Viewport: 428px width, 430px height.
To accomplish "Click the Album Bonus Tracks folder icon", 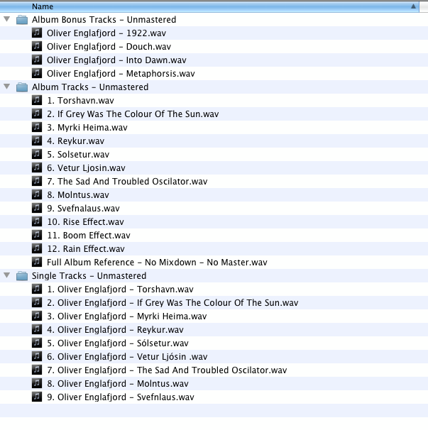I will click(x=21, y=20).
